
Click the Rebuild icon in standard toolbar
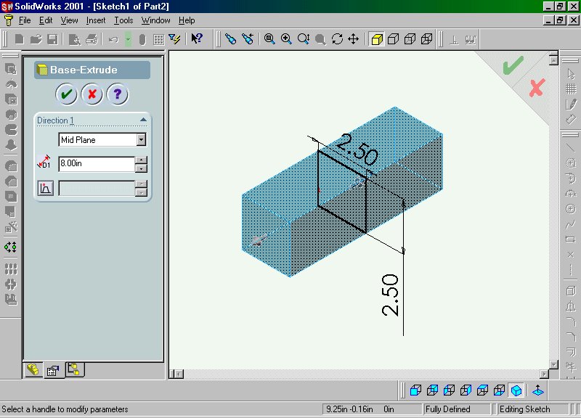pos(128,39)
